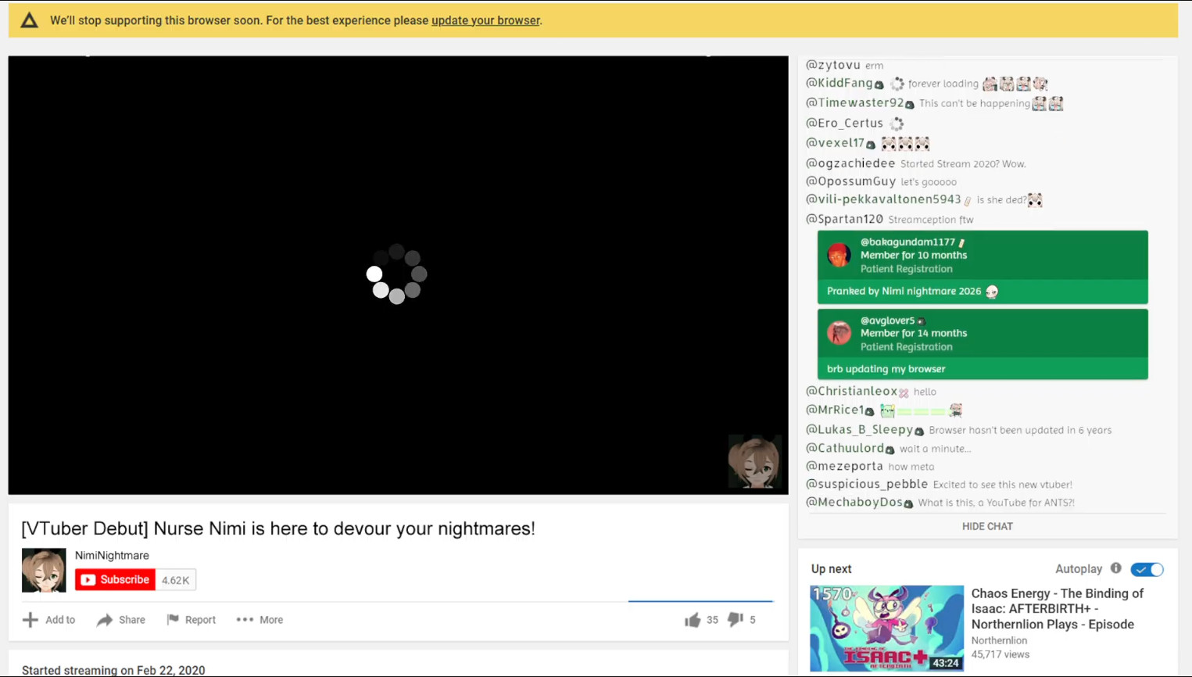Screen dimensions: 1192x677
Task: Open the @suspicious_pebble chat username
Action: coord(867,484)
